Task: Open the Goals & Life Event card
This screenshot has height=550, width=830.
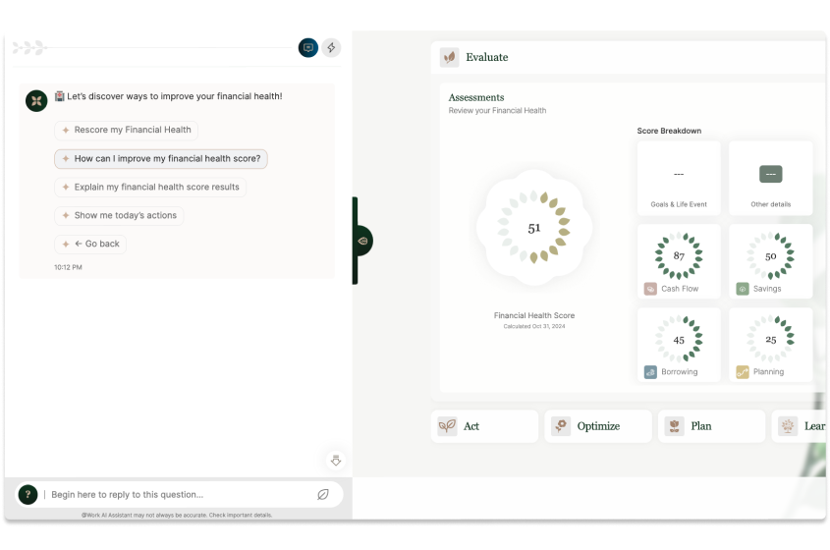Action: [x=679, y=179]
